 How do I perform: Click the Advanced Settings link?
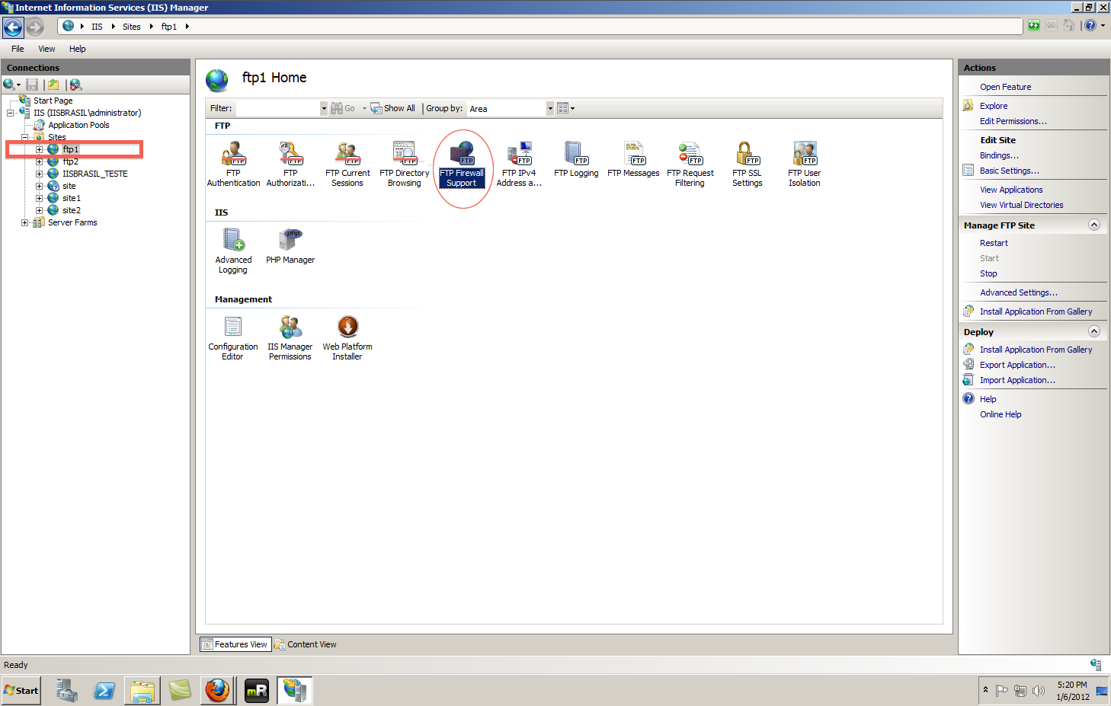point(1018,292)
